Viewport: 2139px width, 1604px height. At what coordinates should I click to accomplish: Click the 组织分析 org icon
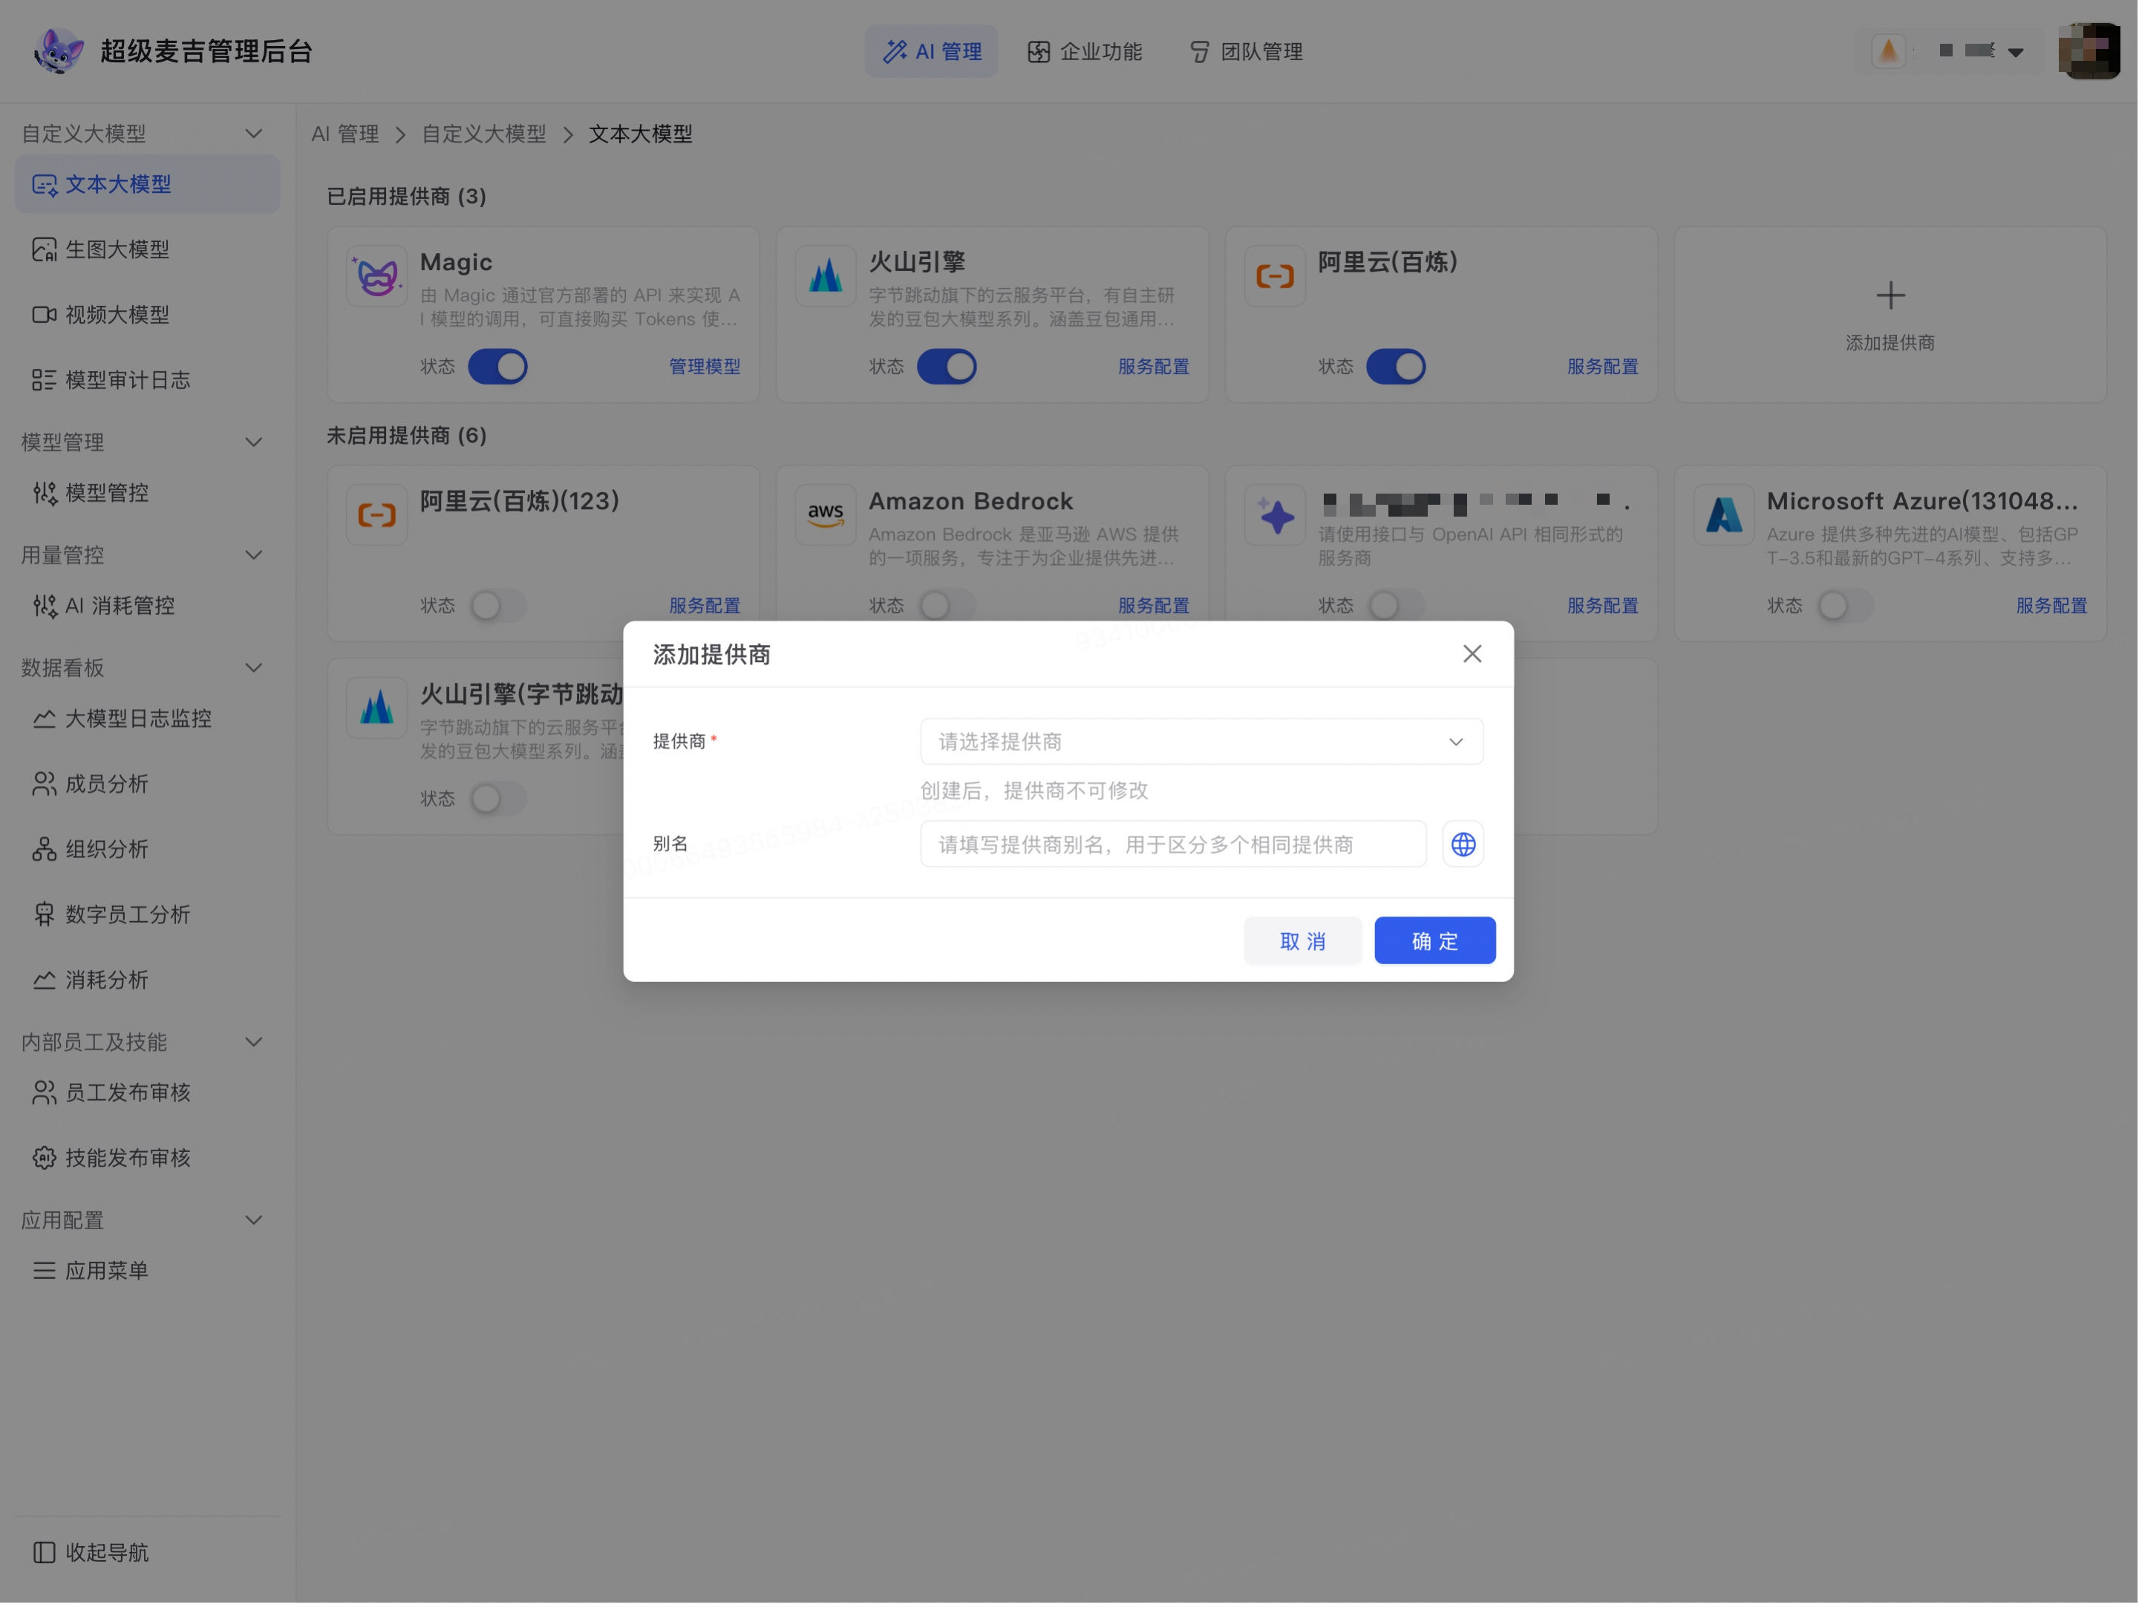[x=45, y=850]
